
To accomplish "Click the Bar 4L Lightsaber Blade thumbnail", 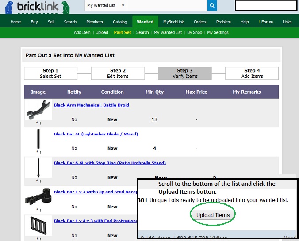I will (x=38, y=138).
